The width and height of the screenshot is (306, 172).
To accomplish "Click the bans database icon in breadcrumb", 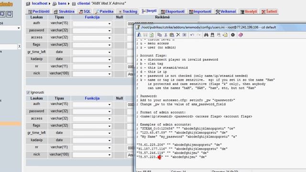I will pyautogui.click(x=55, y=4).
